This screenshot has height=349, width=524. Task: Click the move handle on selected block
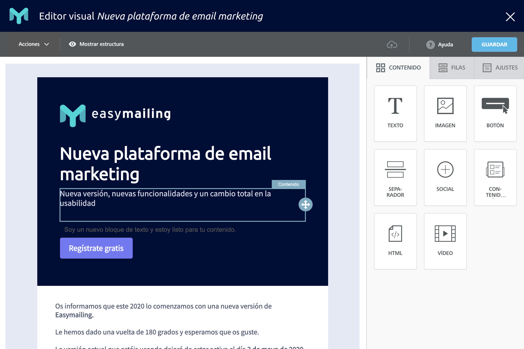click(305, 204)
